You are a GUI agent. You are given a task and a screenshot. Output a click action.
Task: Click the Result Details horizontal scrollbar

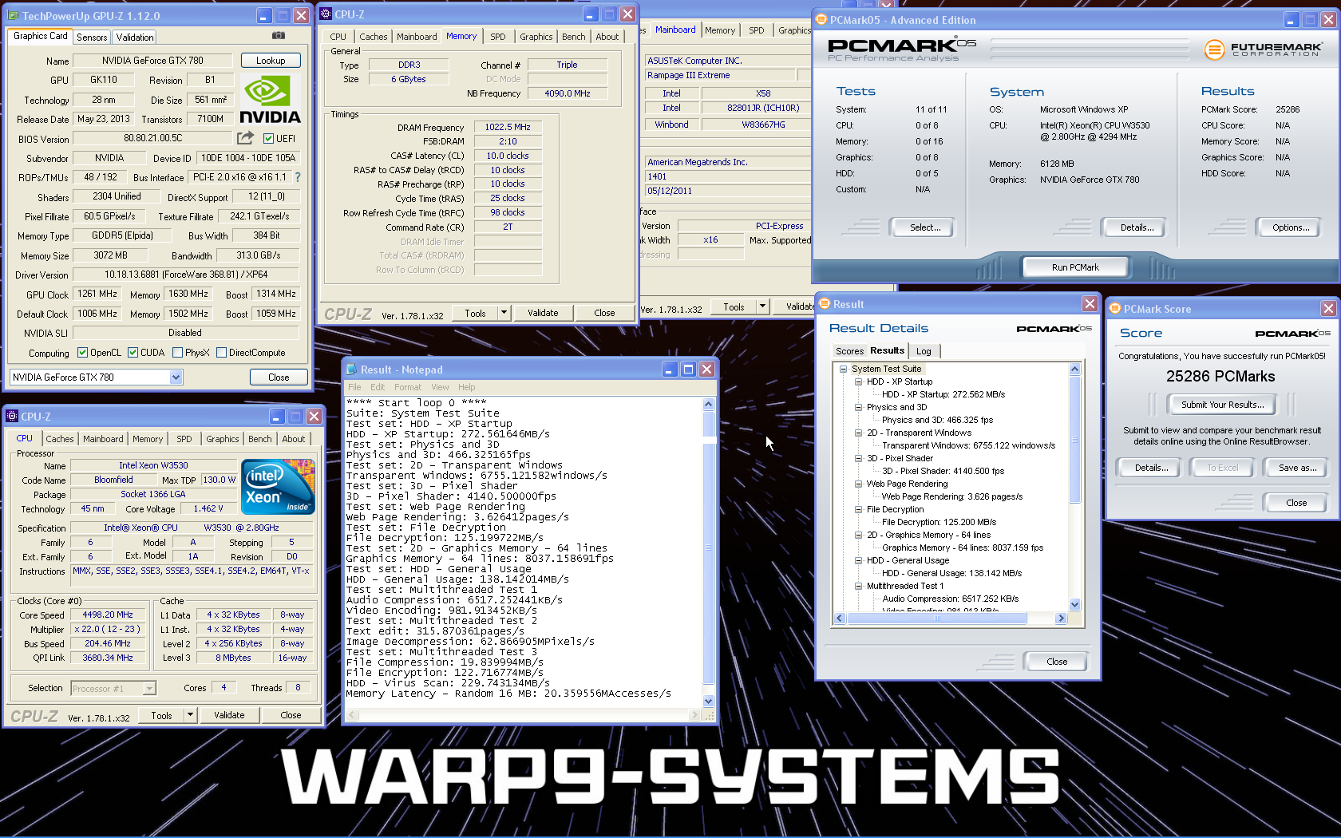tap(950, 619)
